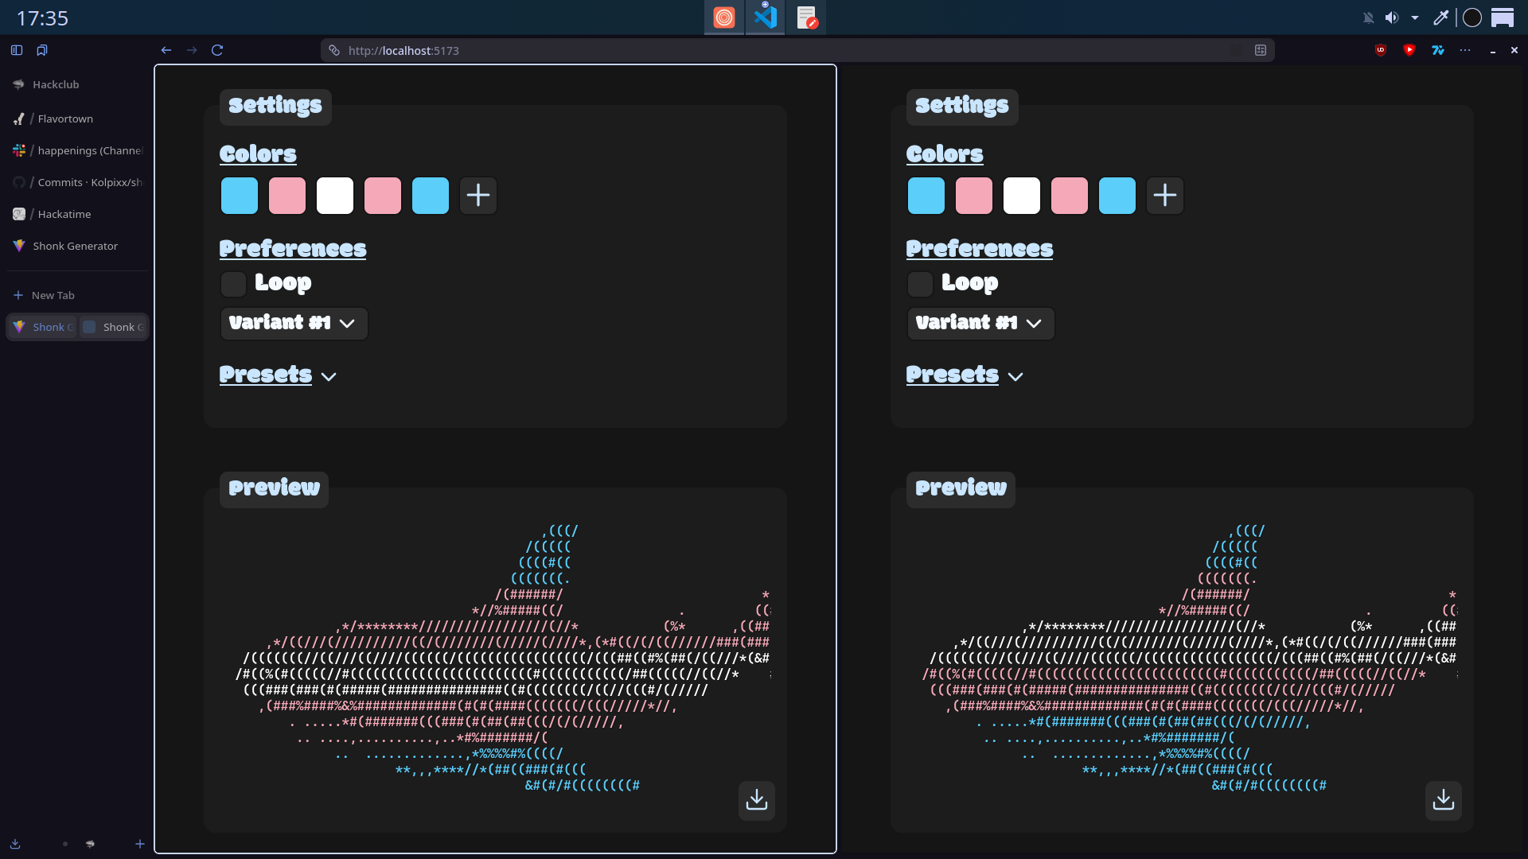Toggle the browser sidebar panel icon
1528x859 pixels.
(17, 50)
